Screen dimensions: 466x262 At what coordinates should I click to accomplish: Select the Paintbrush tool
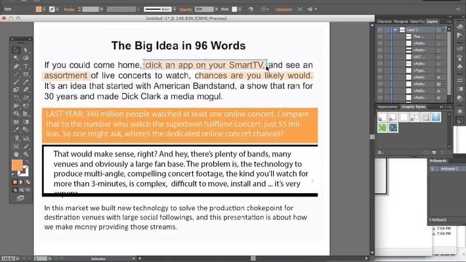click(x=16, y=82)
